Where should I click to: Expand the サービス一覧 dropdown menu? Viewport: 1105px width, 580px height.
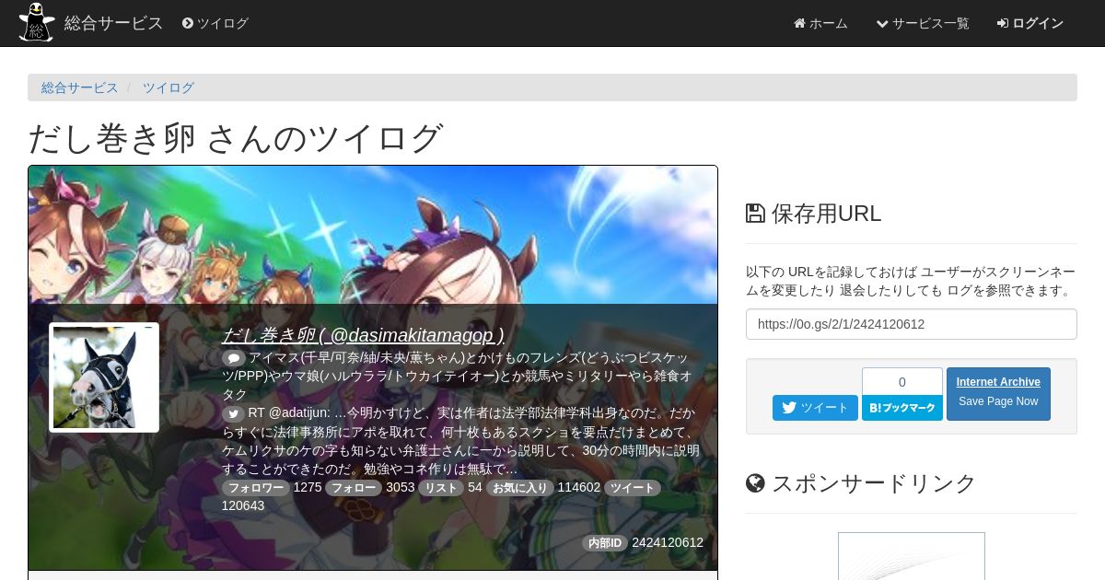(x=922, y=23)
